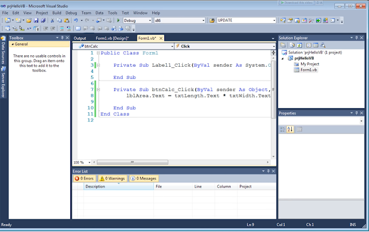
Task: Click the Increase Line Indent icon
Action: (52, 28)
